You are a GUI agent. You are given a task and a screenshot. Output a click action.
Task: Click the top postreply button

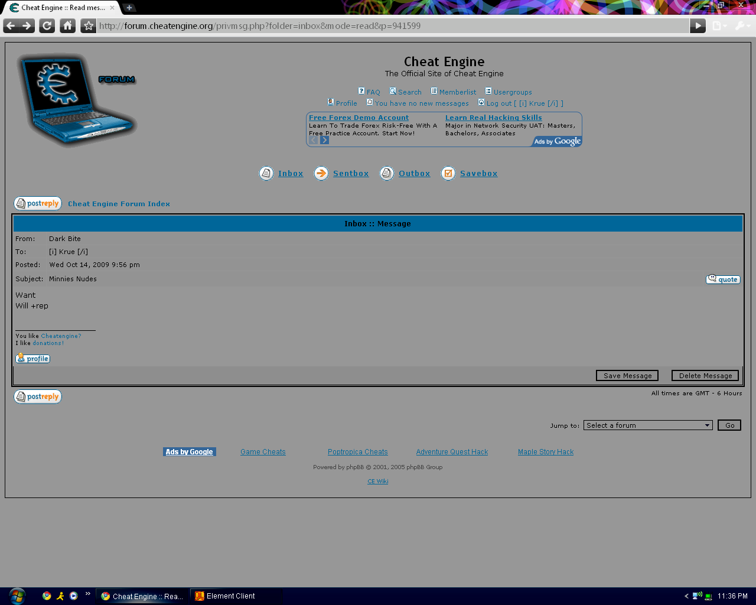[38, 203]
